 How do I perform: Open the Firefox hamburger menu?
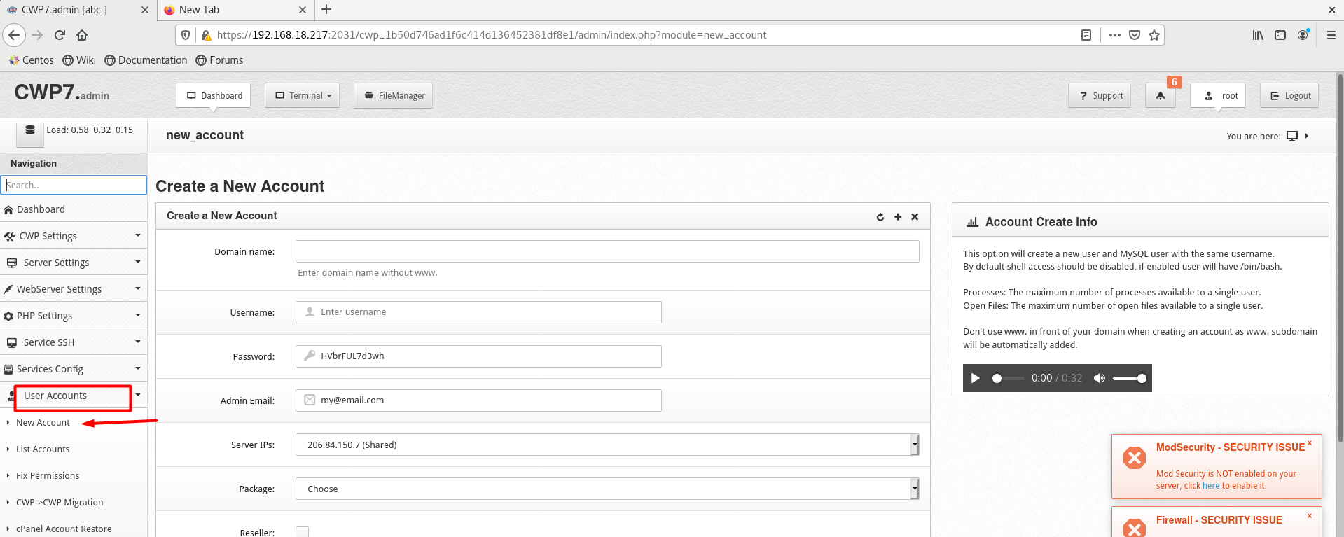[1331, 35]
